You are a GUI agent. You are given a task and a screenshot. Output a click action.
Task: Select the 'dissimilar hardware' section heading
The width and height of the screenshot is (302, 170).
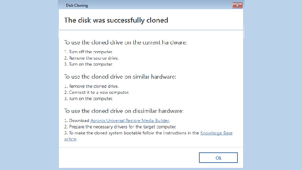(x=124, y=111)
